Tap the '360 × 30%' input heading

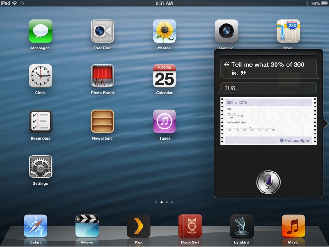(237, 102)
